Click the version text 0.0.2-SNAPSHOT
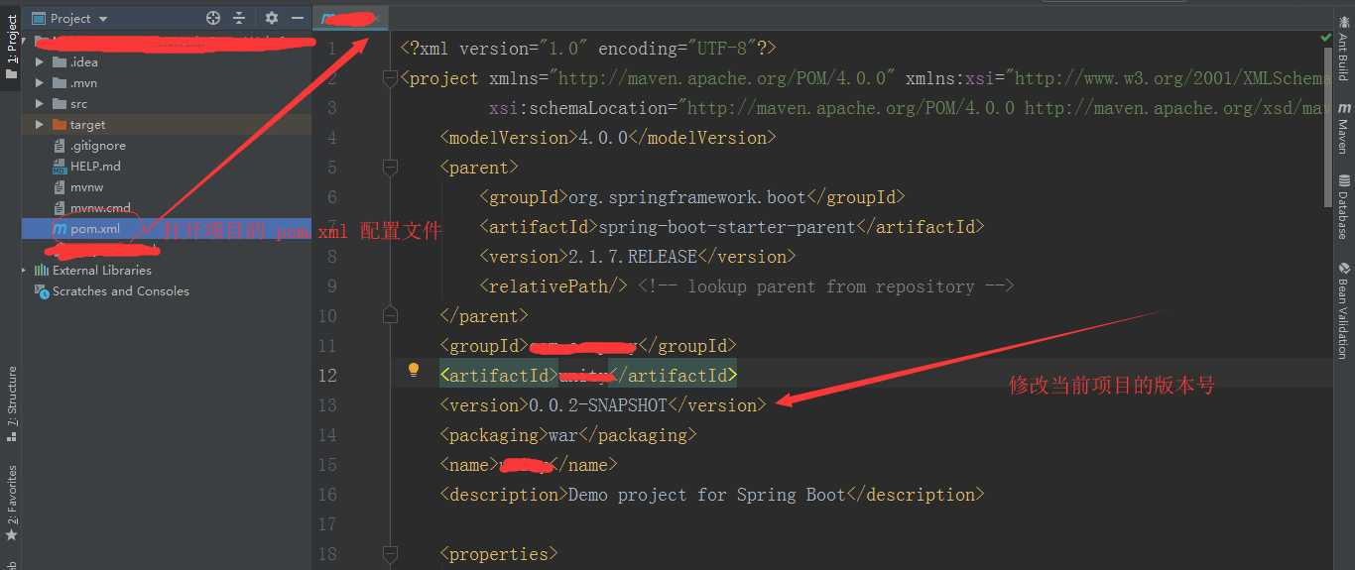 (598, 405)
